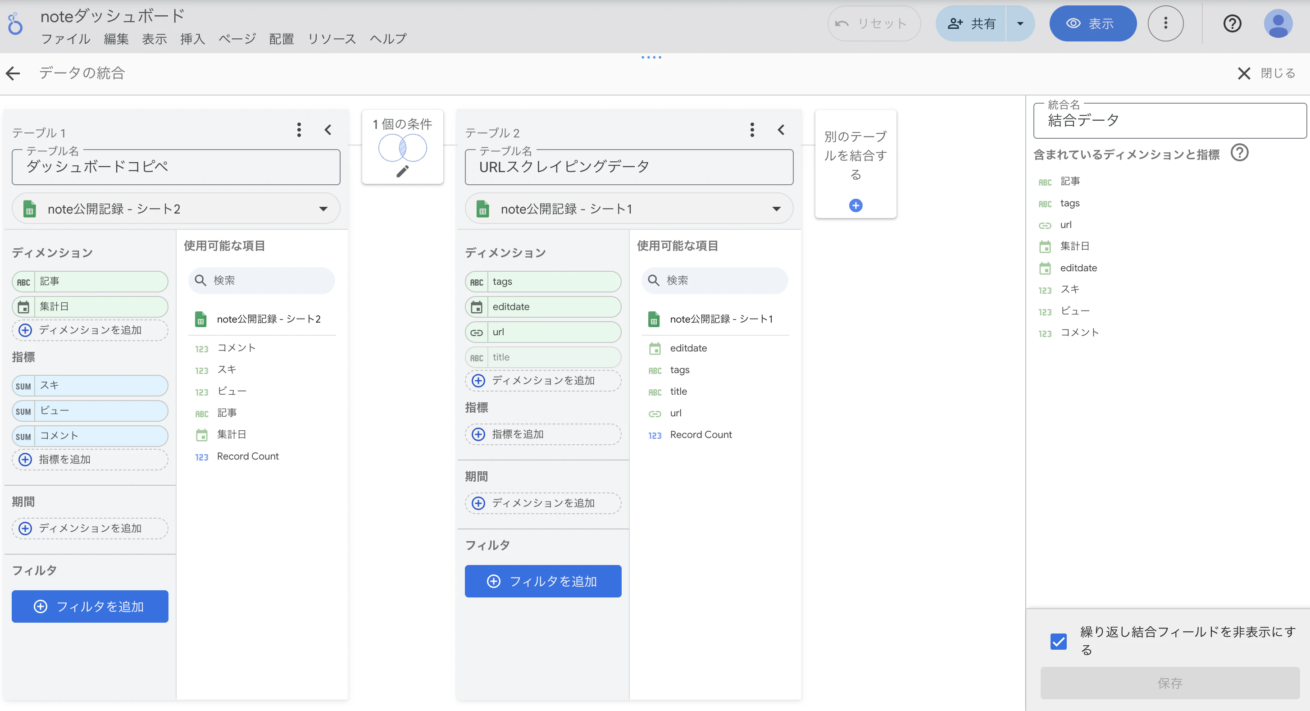Viewport: 1310px width, 711px height.
Task: Open Table 1 data source dropdown シート2
Action: point(176,209)
